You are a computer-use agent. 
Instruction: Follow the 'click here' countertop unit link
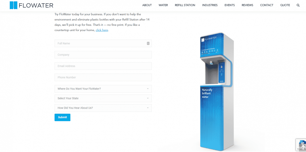[102, 30]
